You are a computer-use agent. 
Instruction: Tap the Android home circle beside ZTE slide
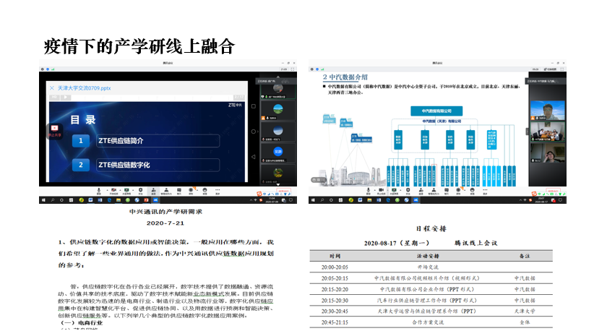tap(252, 132)
